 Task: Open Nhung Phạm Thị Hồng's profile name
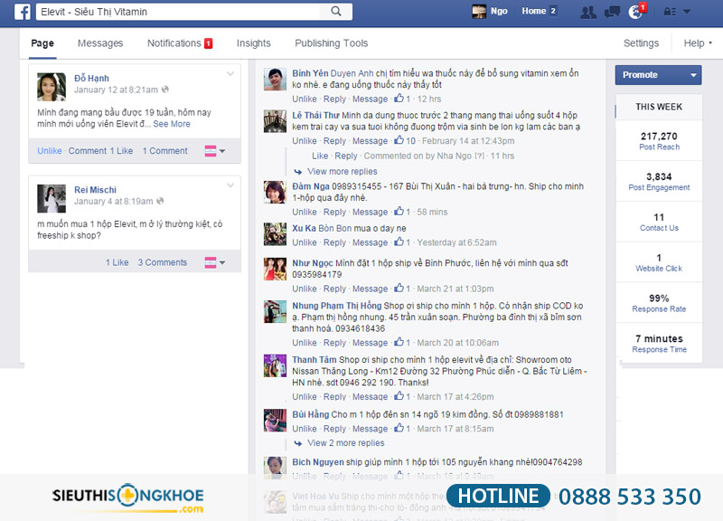336,306
